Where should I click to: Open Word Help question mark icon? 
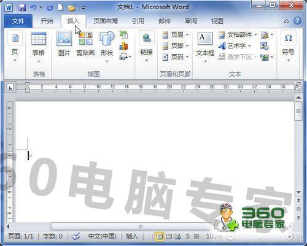297,21
